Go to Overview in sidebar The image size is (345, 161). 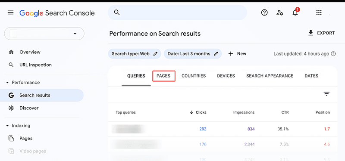(30, 52)
